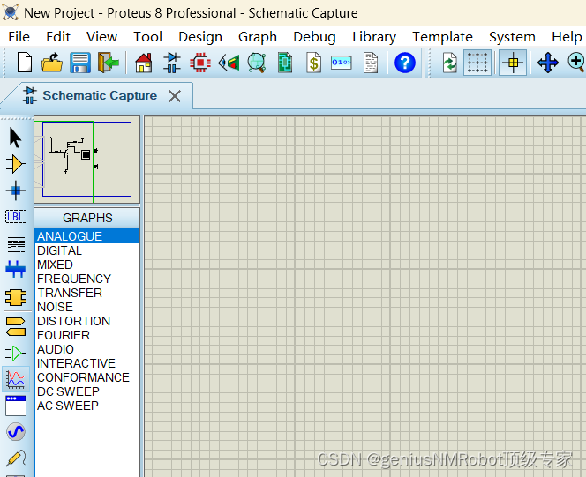Viewport: 586px width, 477px height.
Task: Open Bill of Materials dollar icon
Action: pos(313,63)
